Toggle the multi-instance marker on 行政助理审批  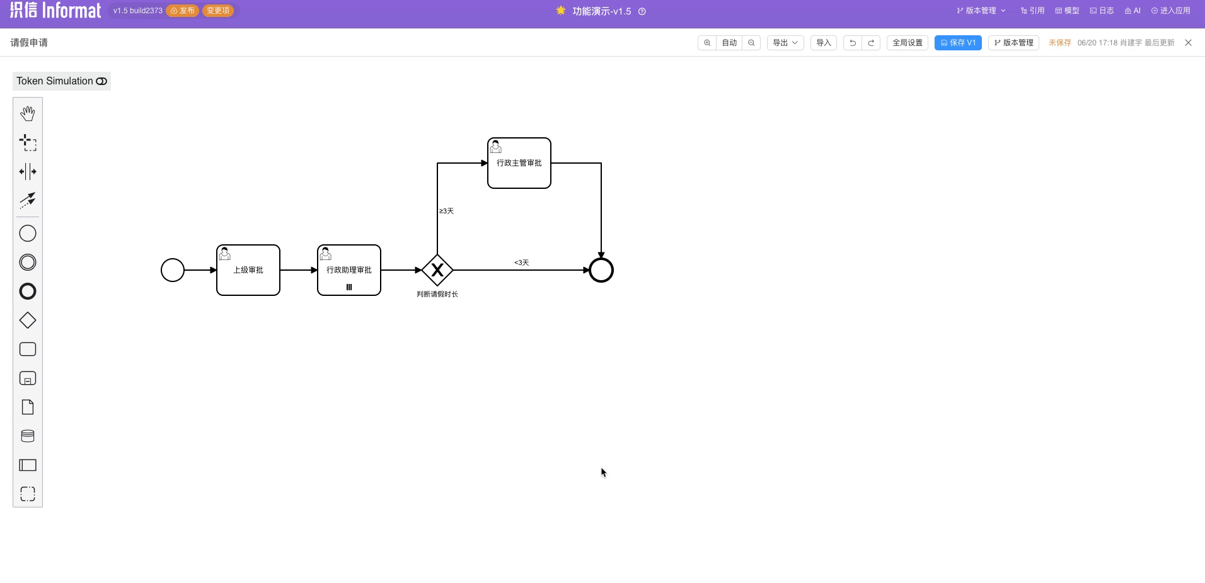point(349,286)
